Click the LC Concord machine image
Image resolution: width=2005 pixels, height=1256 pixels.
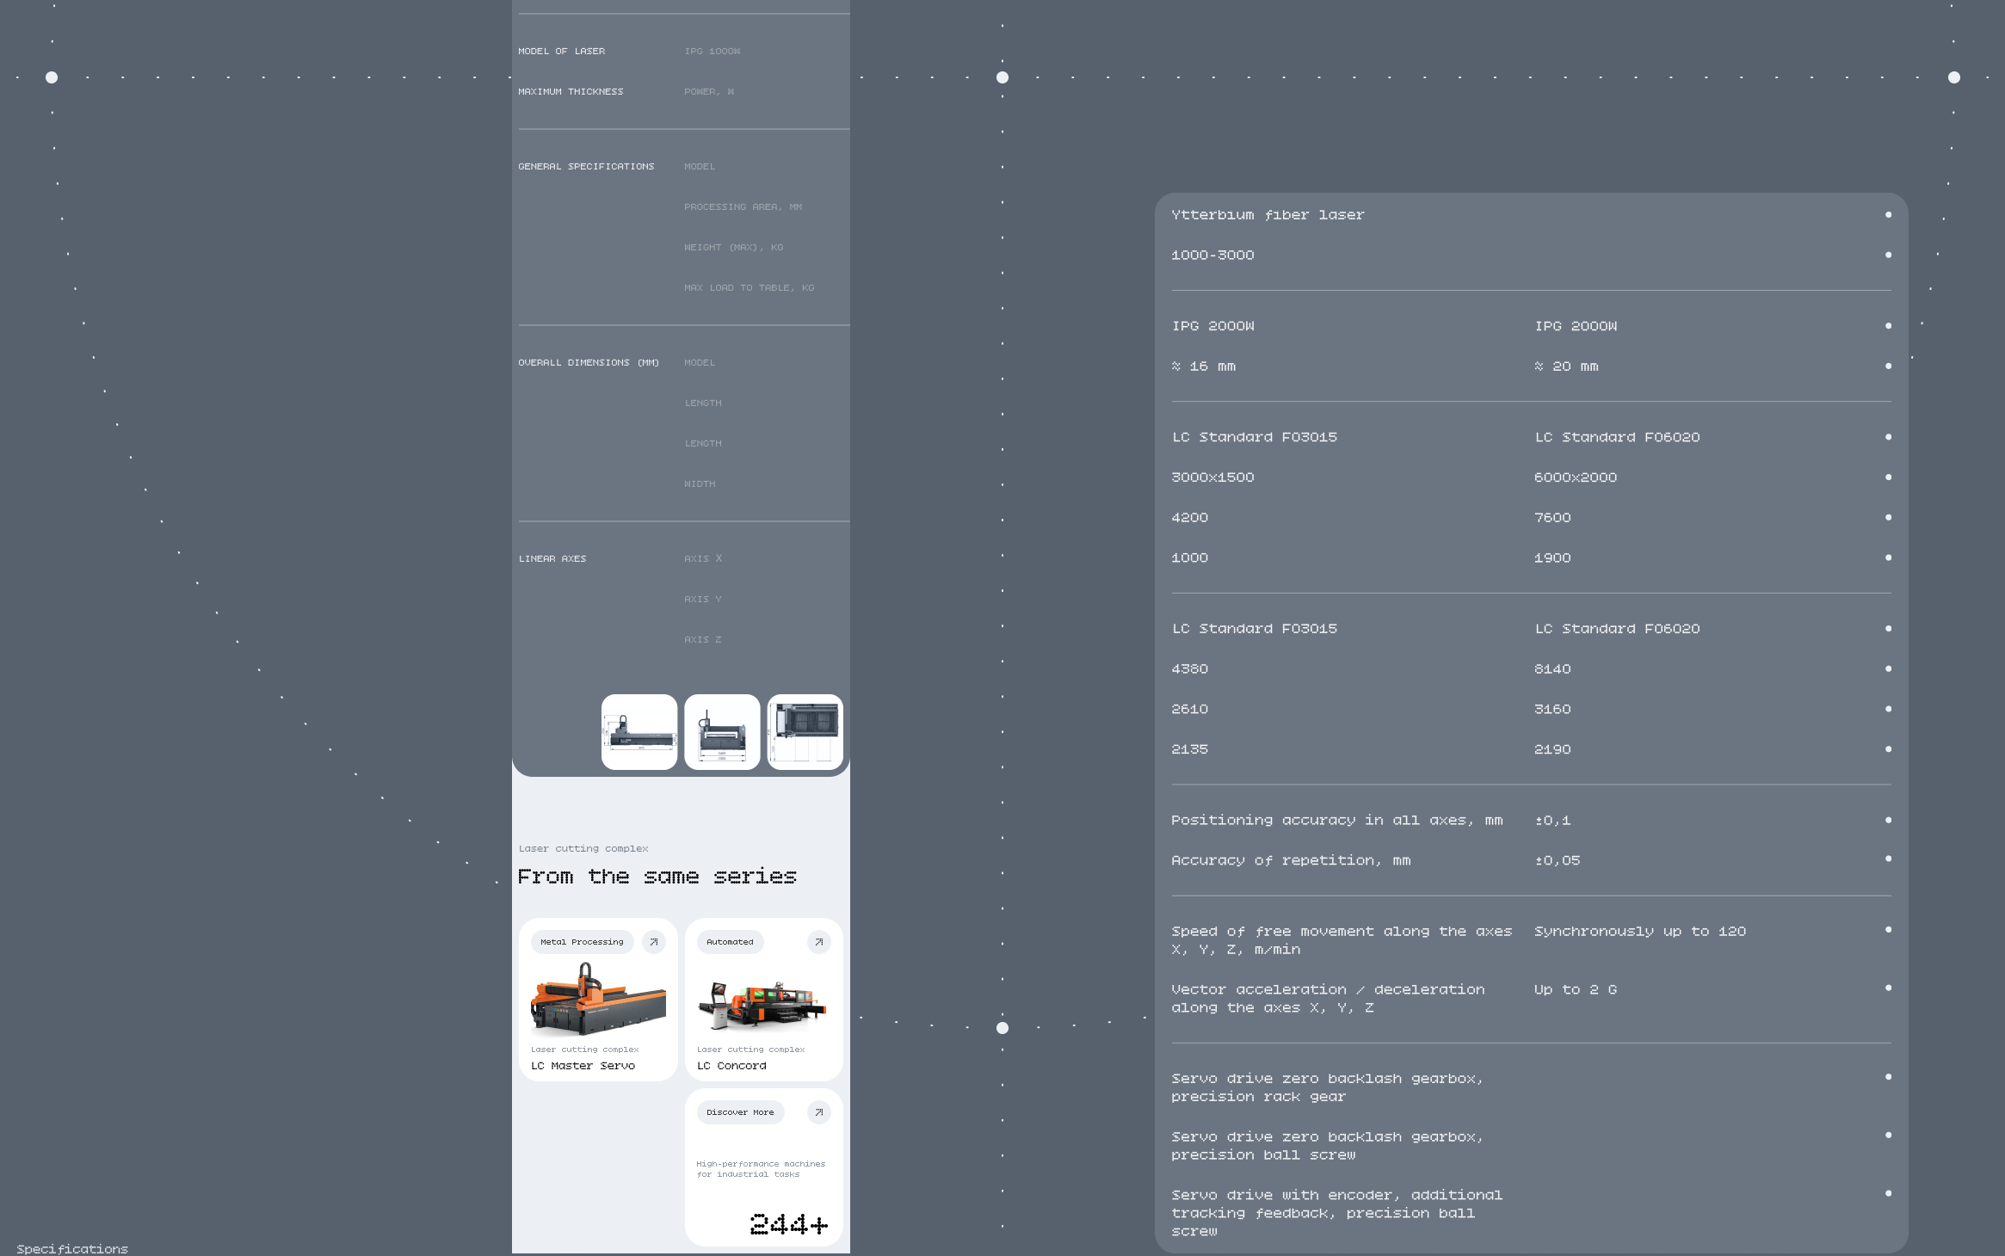point(762,1004)
